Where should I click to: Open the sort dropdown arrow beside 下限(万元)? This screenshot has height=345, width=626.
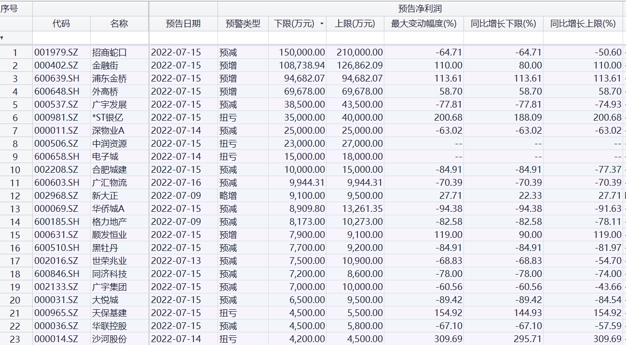[322, 24]
